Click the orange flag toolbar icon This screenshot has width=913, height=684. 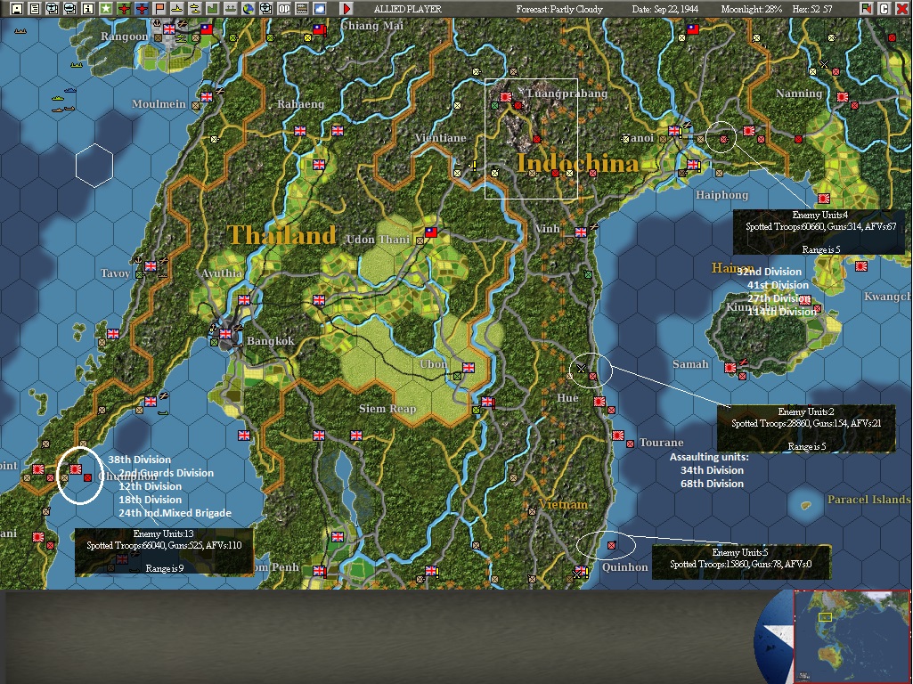click(159, 9)
